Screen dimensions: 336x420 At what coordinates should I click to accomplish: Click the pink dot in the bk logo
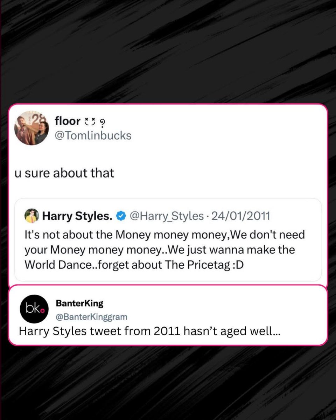click(x=42, y=311)
